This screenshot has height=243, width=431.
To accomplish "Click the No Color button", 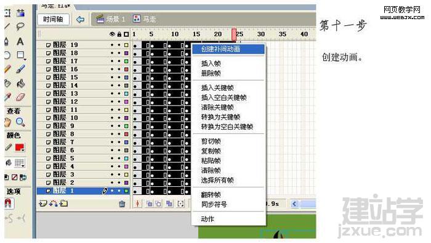I will click(x=15, y=177).
